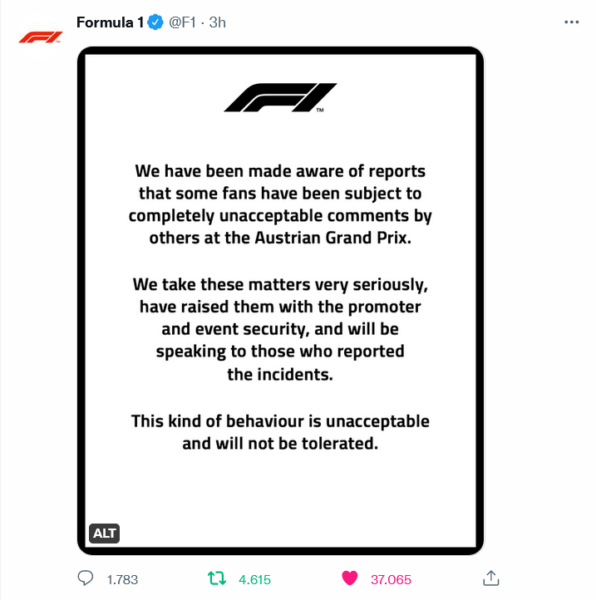Click the blue verified badge
Image resolution: width=596 pixels, height=600 pixels.
point(155,23)
